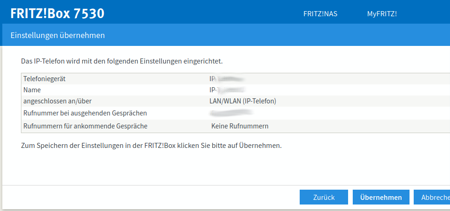Click the 'Zum Speichern der Einstellungen' instruction text
Viewport: 450px width, 211px height.
pos(151,146)
